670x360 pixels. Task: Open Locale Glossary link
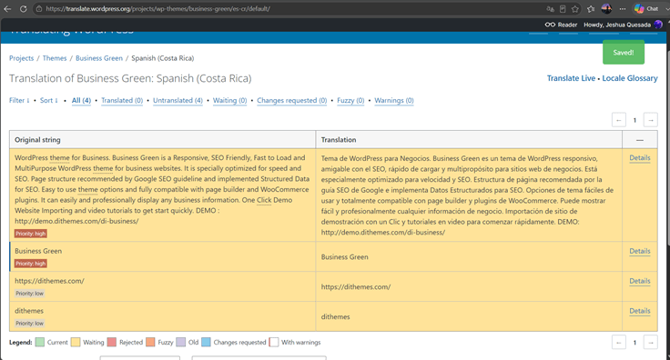coord(630,78)
